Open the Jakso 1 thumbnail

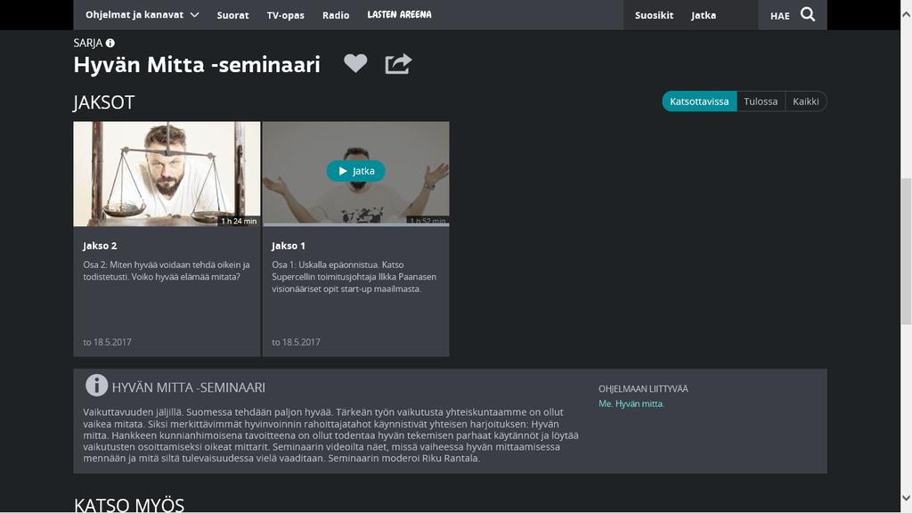pyautogui.click(x=356, y=174)
